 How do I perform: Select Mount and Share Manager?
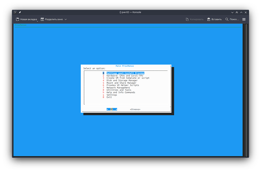121,83
